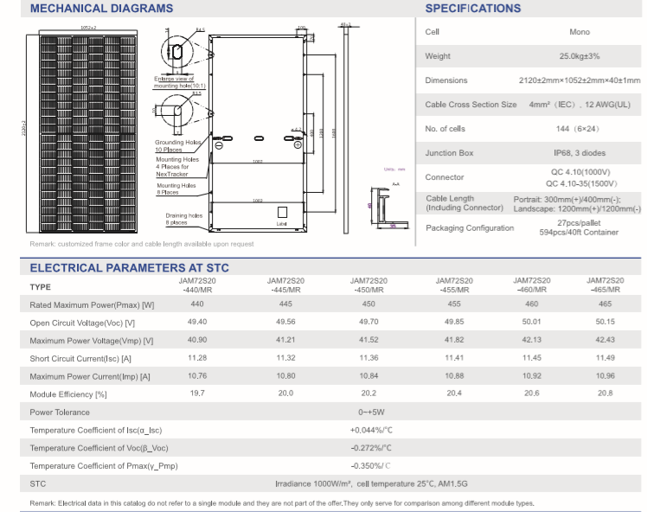Click the Pmax value 440

point(197,304)
